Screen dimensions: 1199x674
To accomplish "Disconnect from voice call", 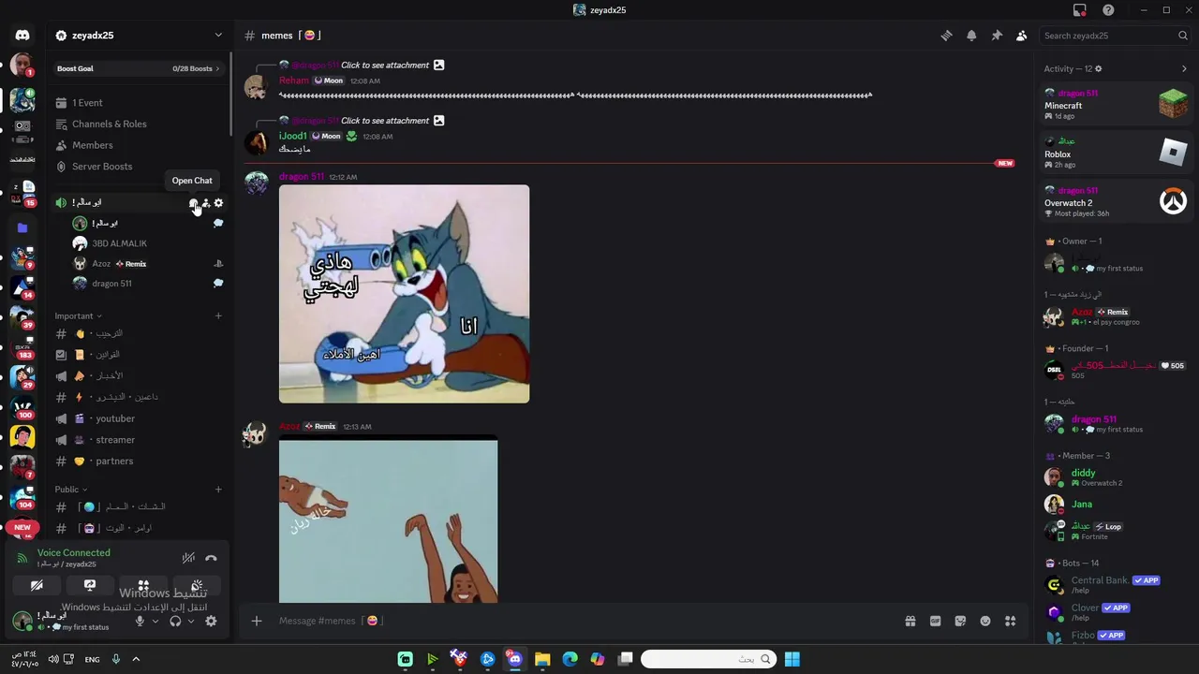I will [x=211, y=558].
